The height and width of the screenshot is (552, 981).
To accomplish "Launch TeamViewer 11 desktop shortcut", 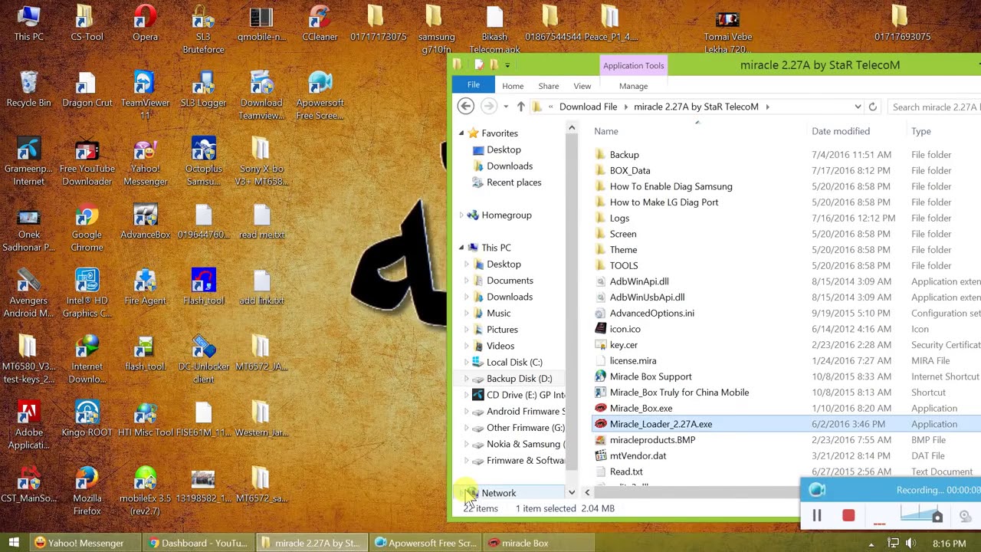I will coord(145,95).
